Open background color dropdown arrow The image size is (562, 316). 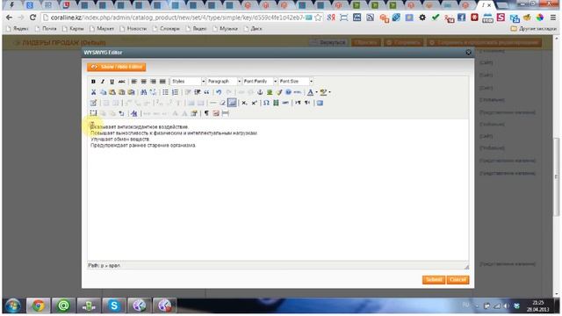click(x=329, y=92)
